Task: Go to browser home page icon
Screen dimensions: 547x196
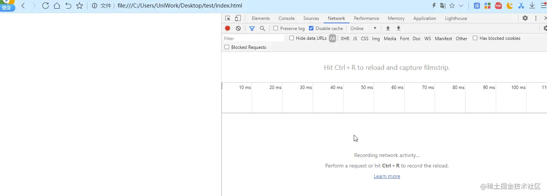Action: click(x=57, y=6)
